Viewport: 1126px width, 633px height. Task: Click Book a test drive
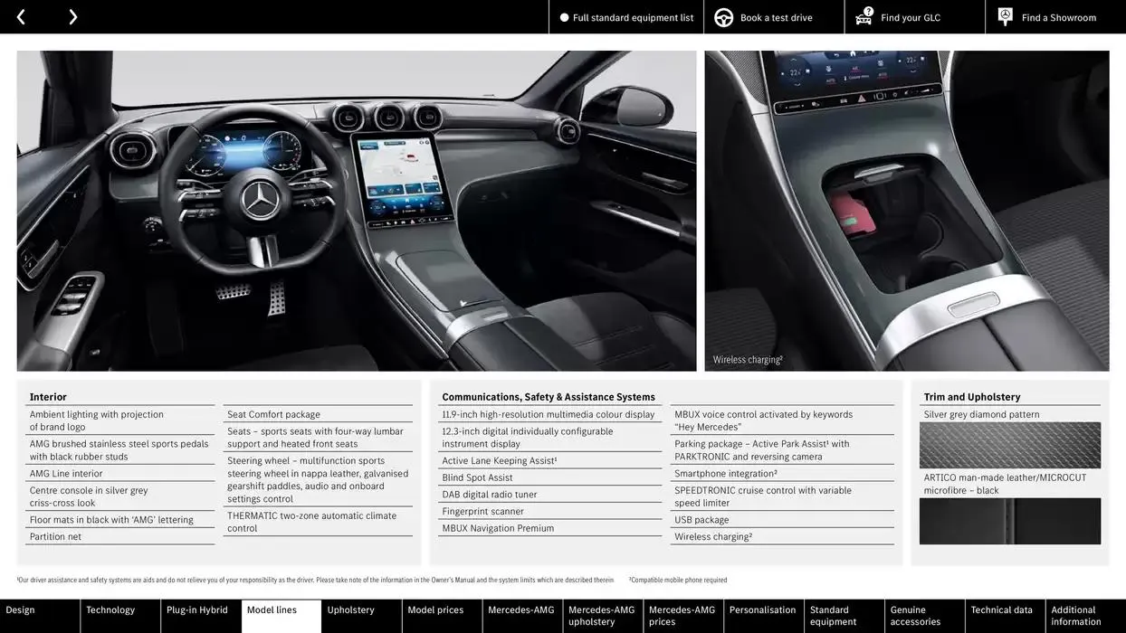[x=772, y=16]
